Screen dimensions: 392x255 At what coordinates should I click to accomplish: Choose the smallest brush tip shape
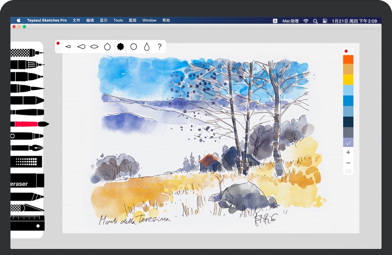click(x=68, y=47)
